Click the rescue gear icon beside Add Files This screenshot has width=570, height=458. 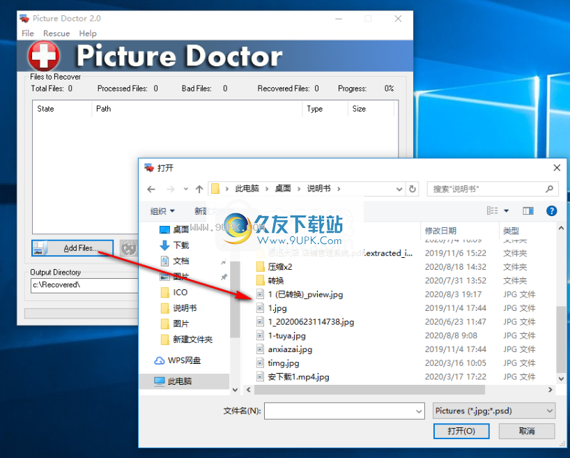(129, 248)
